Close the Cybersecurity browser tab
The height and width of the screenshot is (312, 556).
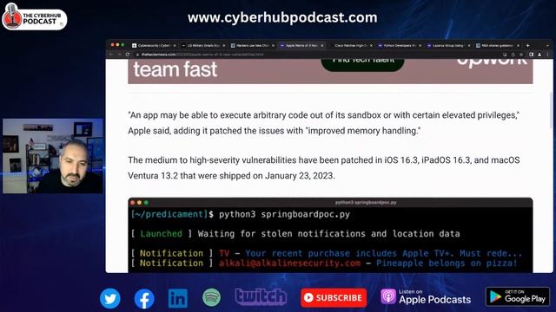point(175,46)
